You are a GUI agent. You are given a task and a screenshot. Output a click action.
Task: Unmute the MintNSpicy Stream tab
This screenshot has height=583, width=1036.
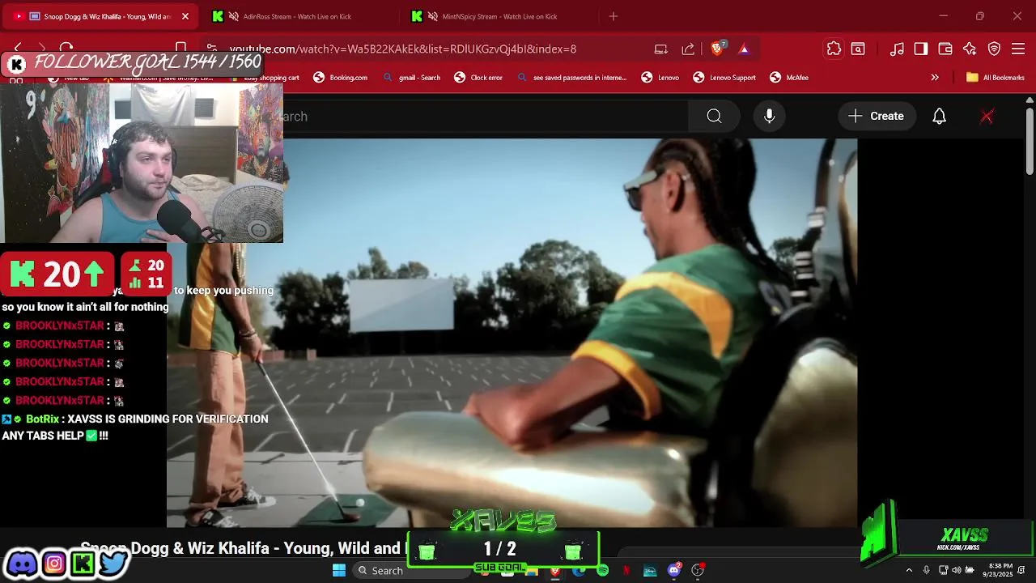[x=434, y=16]
